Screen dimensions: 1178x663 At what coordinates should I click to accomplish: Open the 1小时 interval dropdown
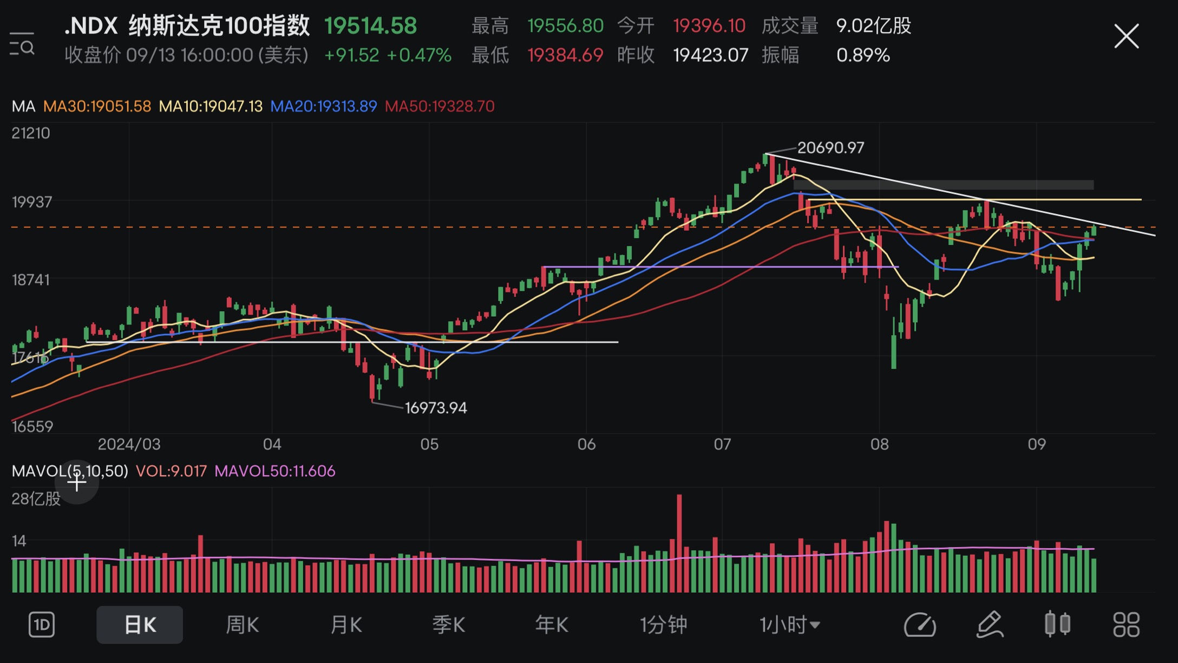(x=790, y=625)
